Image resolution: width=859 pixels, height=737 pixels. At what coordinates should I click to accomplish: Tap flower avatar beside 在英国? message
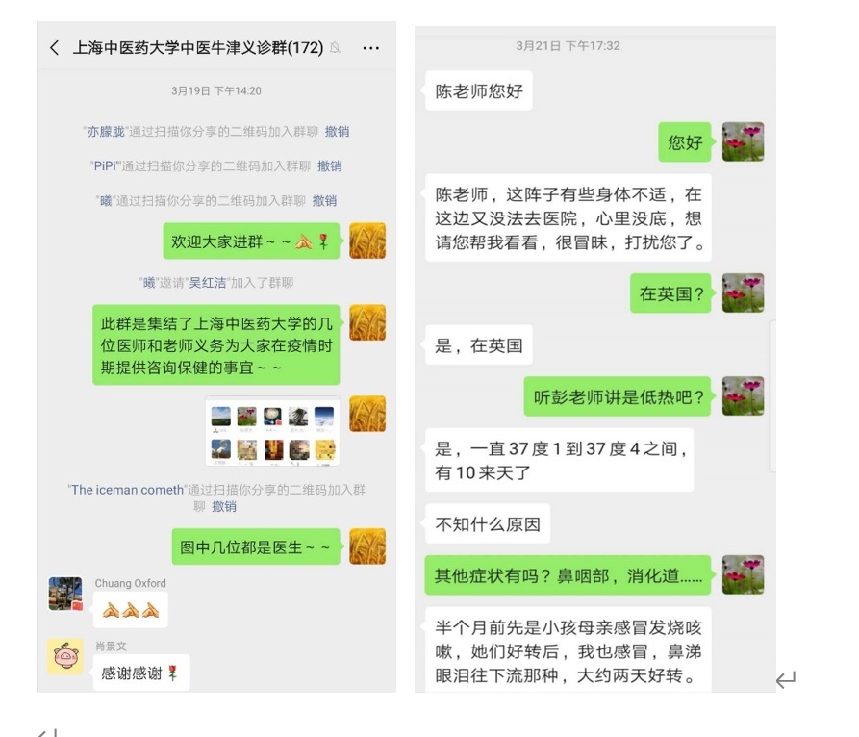click(743, 293)
